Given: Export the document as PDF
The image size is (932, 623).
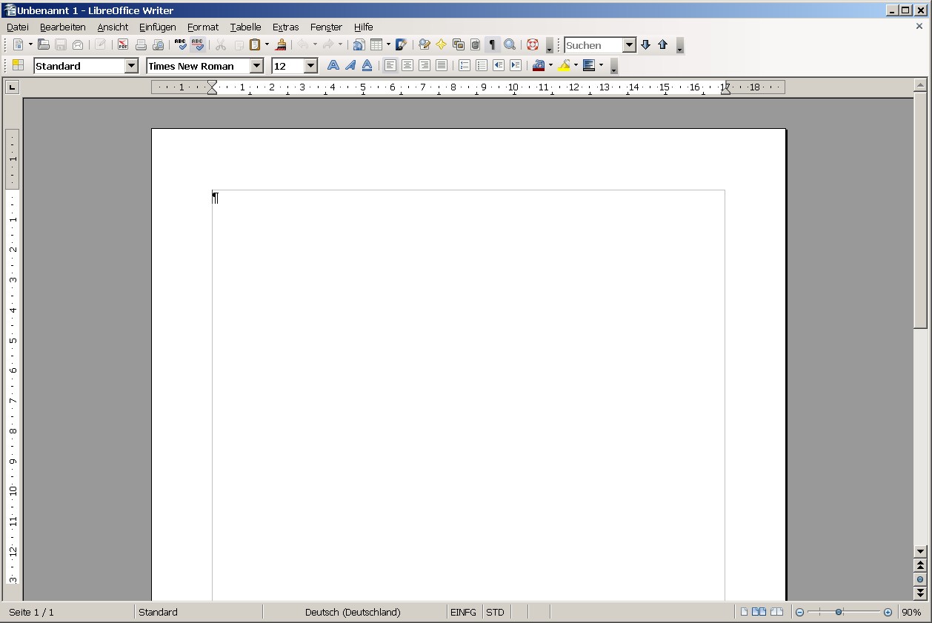Looking at the screenshot, I should pyautogui.click(x=122, y=44).
